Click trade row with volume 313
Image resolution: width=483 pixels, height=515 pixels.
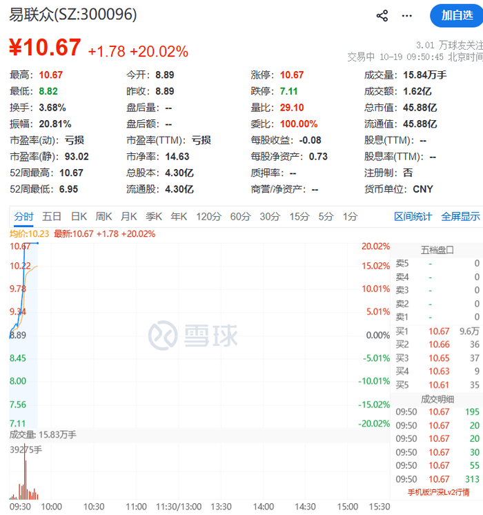pos(437,479)
